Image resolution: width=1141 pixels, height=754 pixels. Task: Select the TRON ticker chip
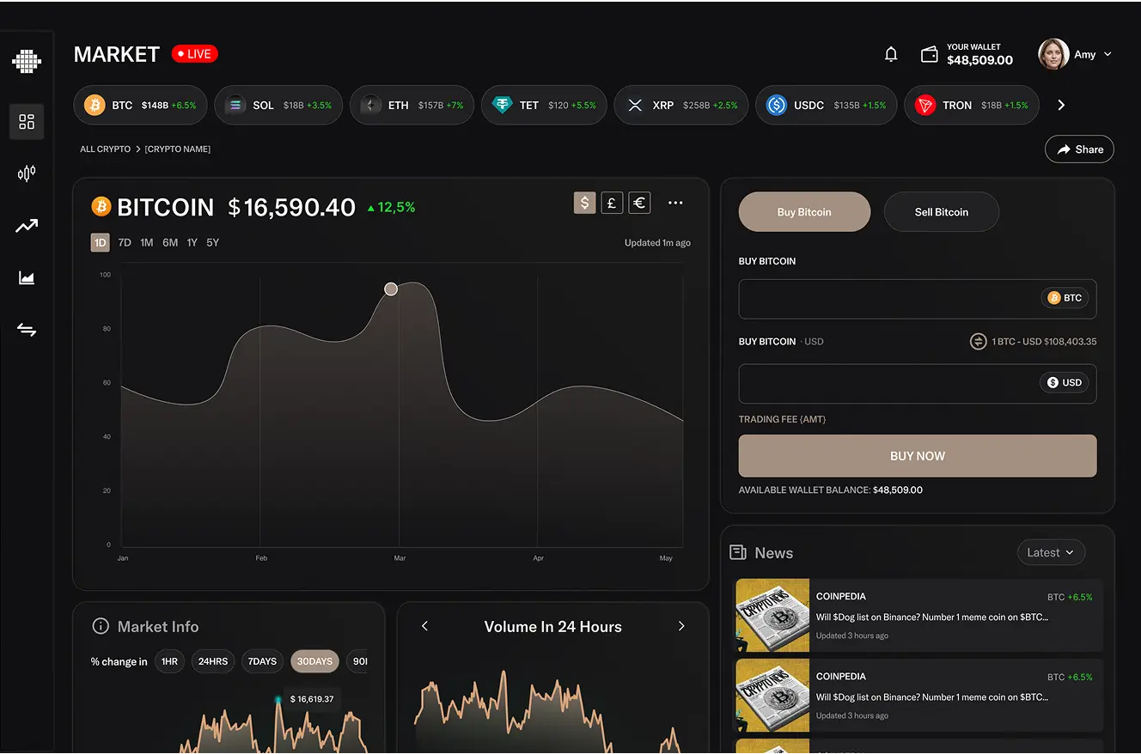click(x=972, y=105)
